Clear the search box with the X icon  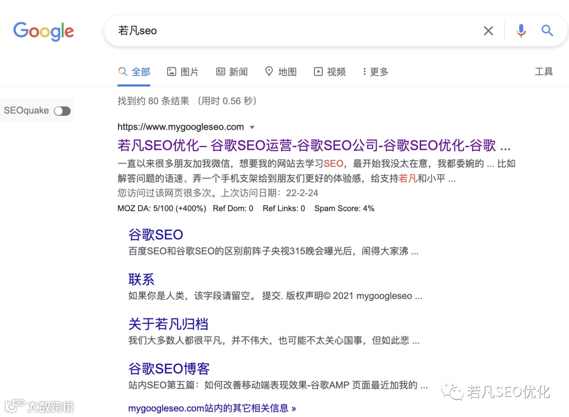pos(488,31)
